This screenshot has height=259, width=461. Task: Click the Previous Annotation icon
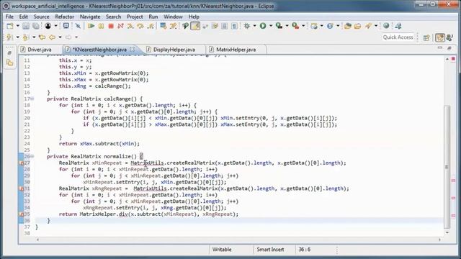26,37
